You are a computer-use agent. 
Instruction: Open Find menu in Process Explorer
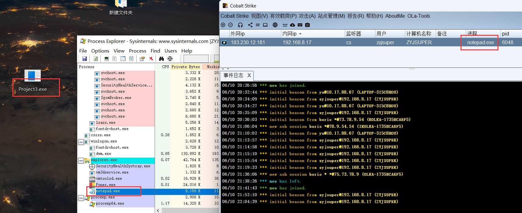(x=155, y=51)
